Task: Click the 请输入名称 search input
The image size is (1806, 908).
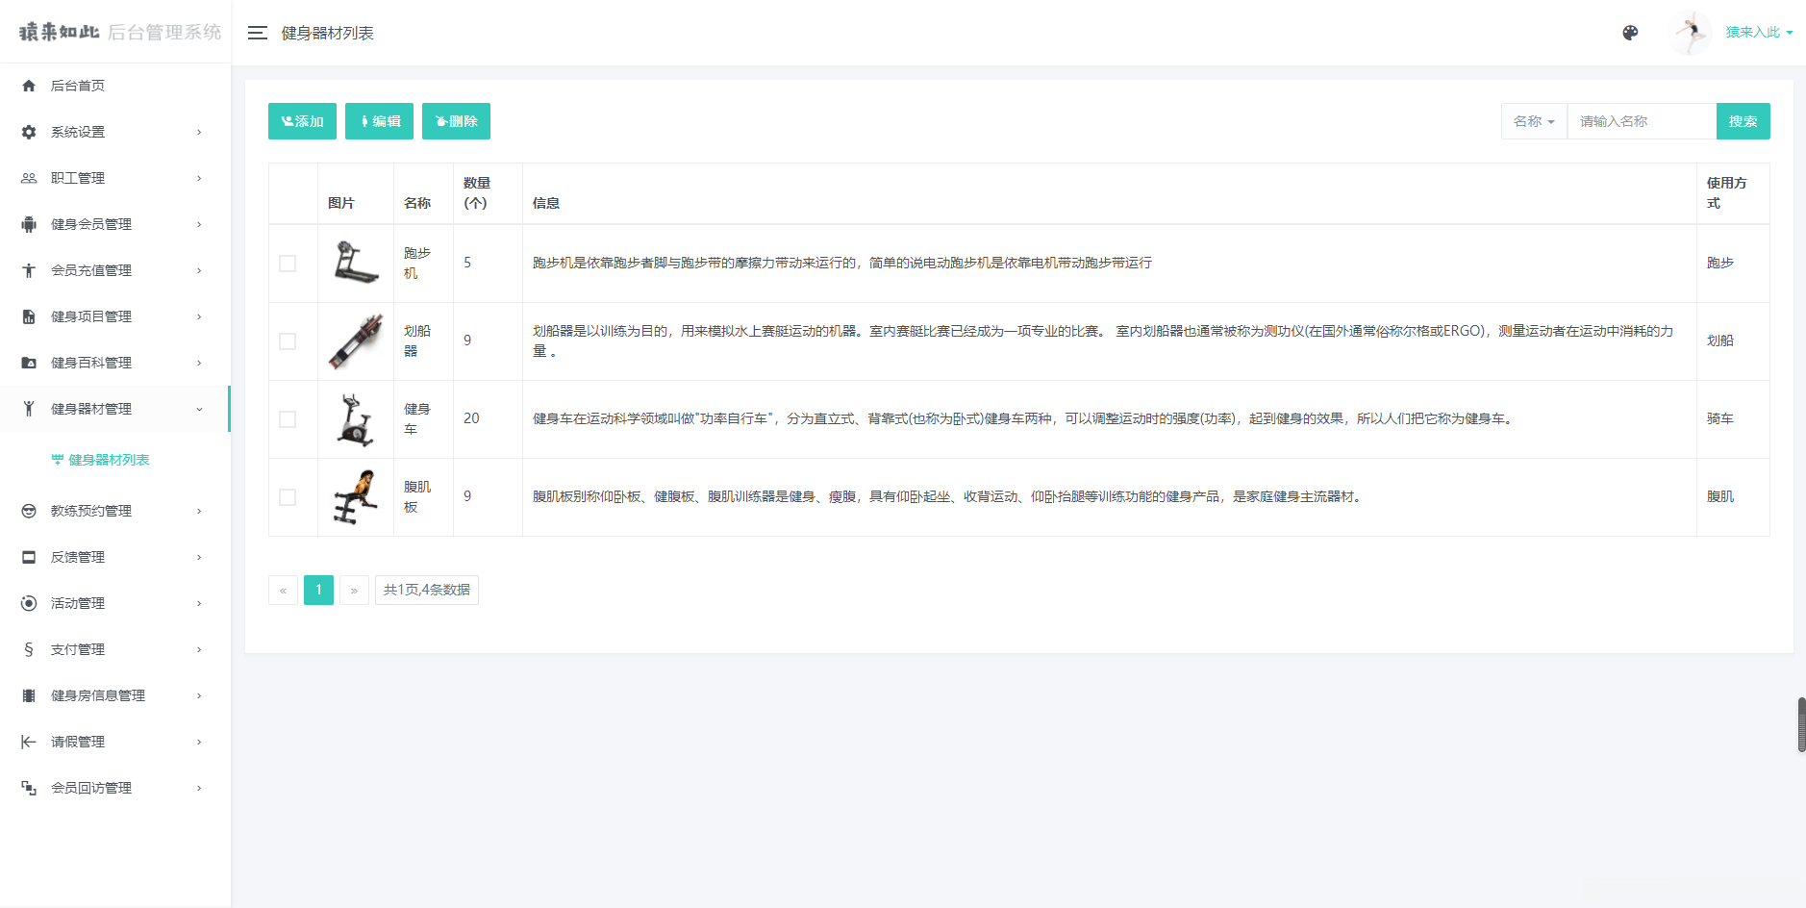Action: [x=1642, y=121]
